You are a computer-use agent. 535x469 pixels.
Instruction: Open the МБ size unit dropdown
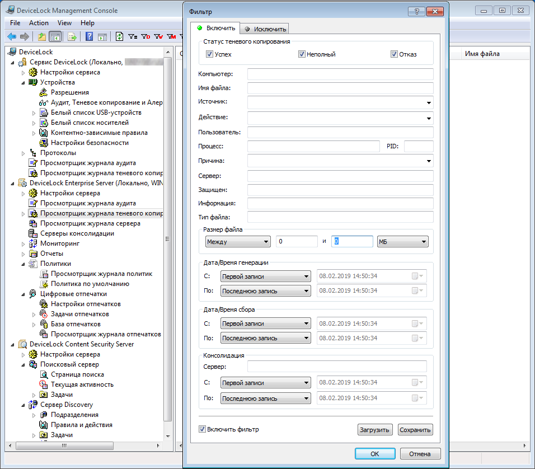pyautogui.click(x=402, y=242)
